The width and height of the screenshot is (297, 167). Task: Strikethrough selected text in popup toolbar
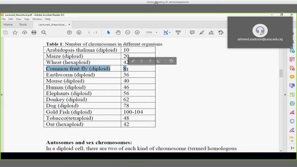tap(150, 61)
